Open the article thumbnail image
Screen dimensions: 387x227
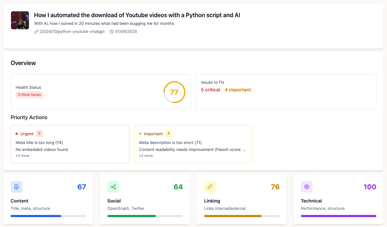point(20,20)
